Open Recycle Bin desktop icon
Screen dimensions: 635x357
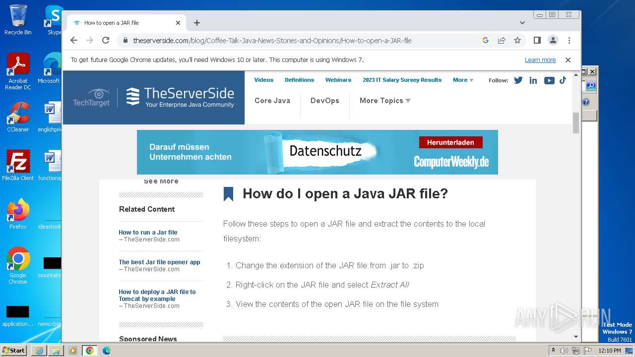click(18, 20)
